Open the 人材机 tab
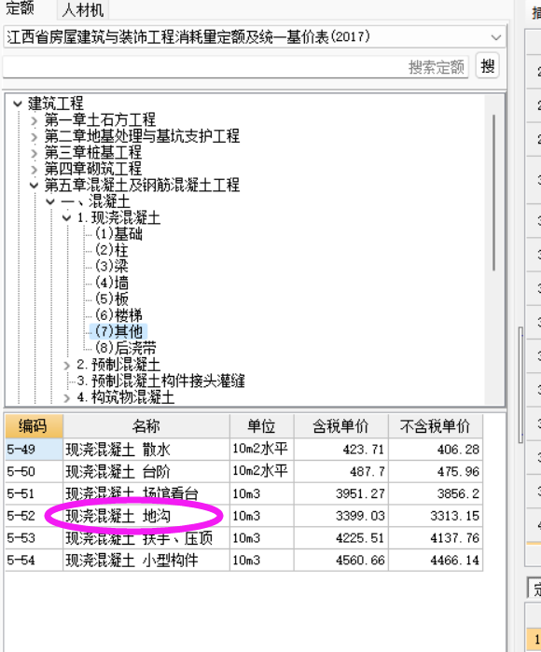 coord(82,10)
